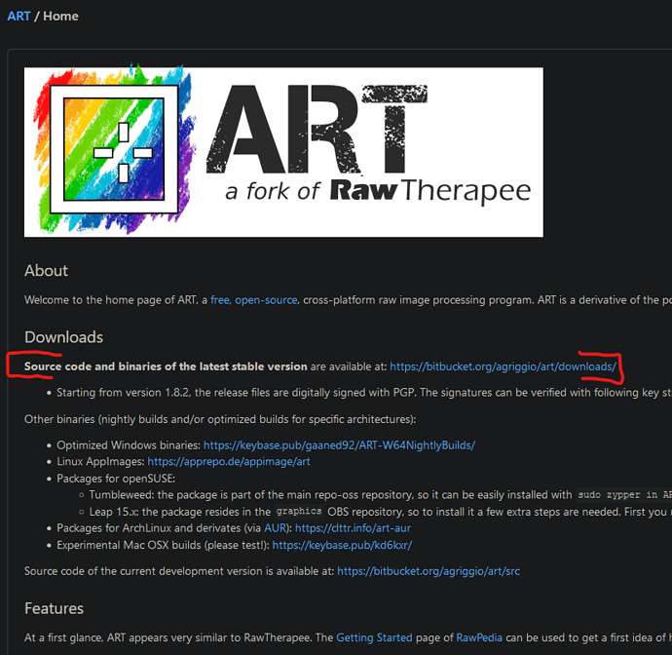The height and width of the screenshot is (655, 672).
Task: Click the 'graphics' code snippet
Action: coord(299,512)
